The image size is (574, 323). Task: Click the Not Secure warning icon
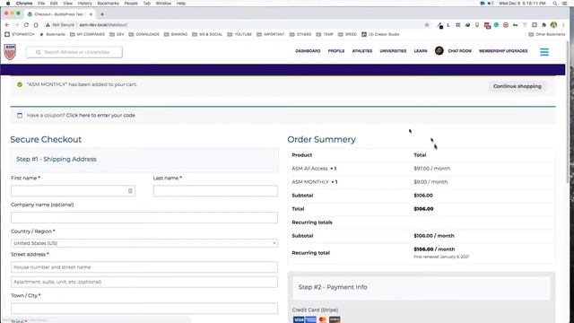48,25
